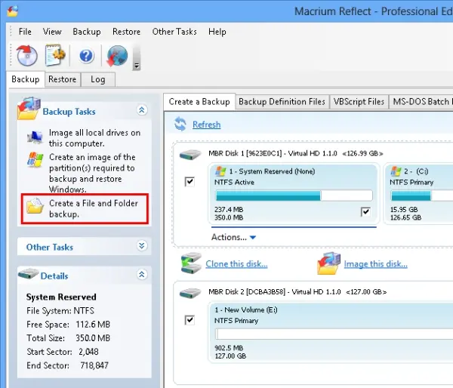
Task: Click the Details heading text
Action: 54,276
